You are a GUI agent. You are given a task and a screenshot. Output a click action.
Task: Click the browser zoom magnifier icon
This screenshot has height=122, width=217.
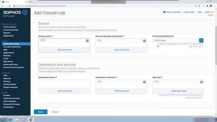coord(195,6)
